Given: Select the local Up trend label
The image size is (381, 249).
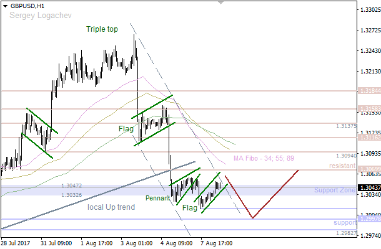Looking at the screenshot, I should coord(111,207).
